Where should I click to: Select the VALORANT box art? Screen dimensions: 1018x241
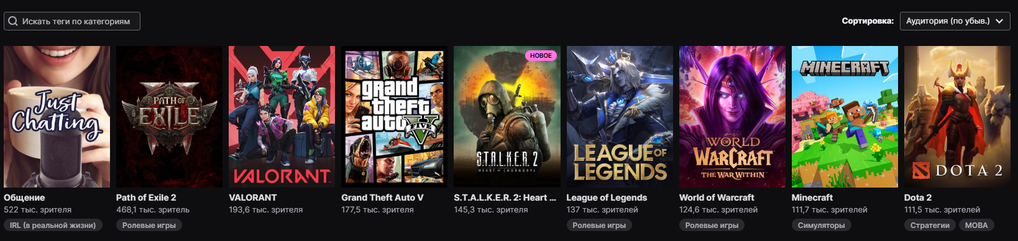point(282,117)
